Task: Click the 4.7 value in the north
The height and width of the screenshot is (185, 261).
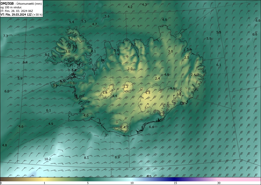Action: pos(94,24)
